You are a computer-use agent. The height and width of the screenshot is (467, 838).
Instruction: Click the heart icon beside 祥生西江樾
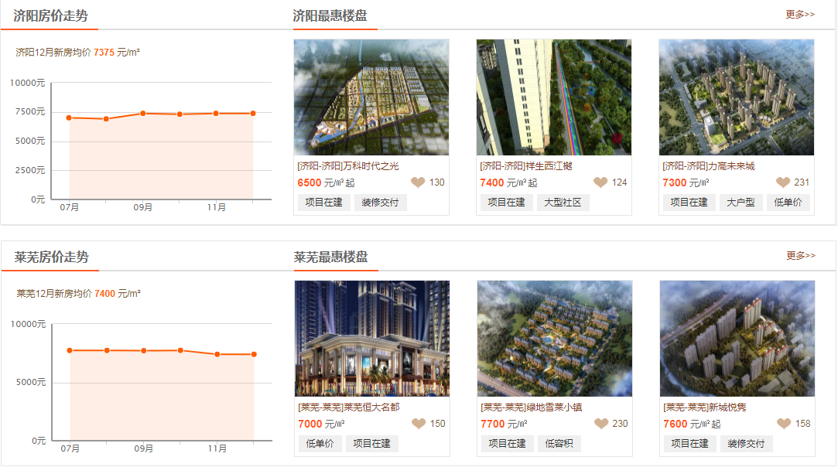601,182
